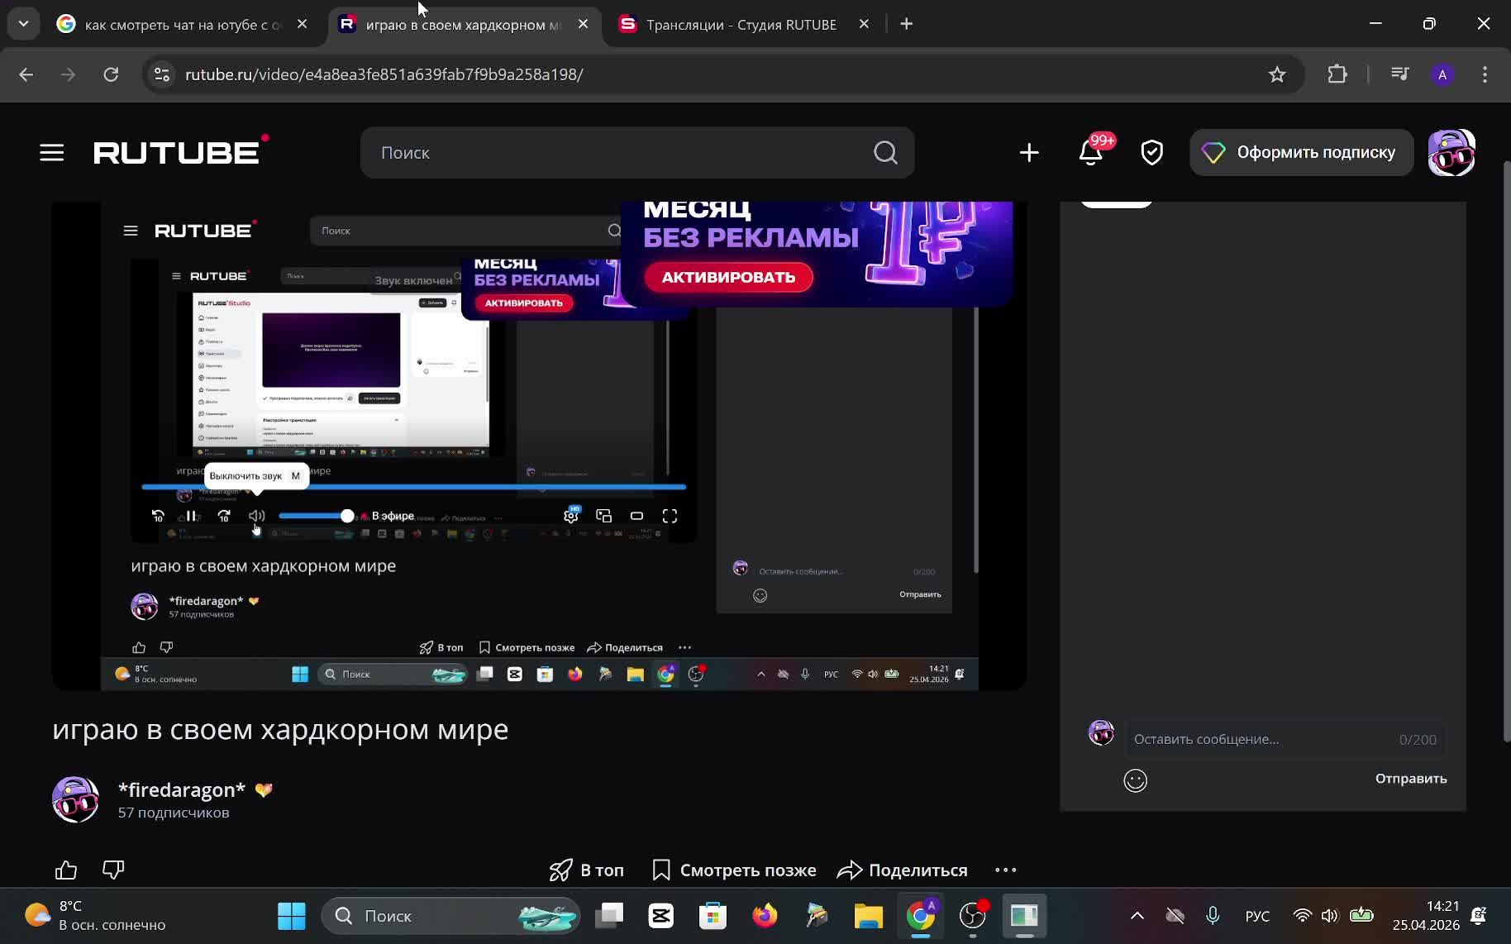Open Firefox from the taskbar
This screenshot has width=1511, height=944.
[765, 916]
